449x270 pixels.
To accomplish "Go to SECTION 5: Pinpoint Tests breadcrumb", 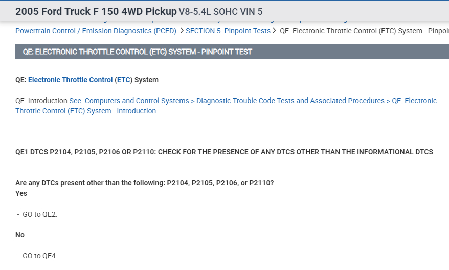I will 228,31.
